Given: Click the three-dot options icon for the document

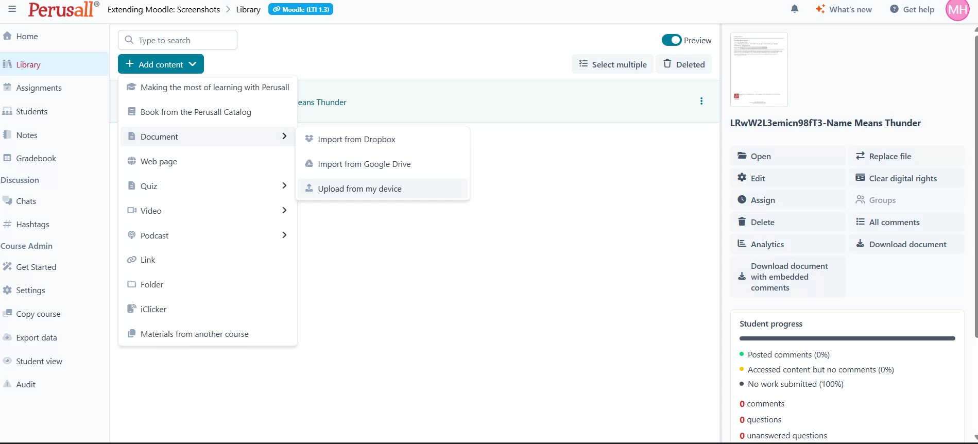Looking at the screenshot, I should tap(701, 101).
